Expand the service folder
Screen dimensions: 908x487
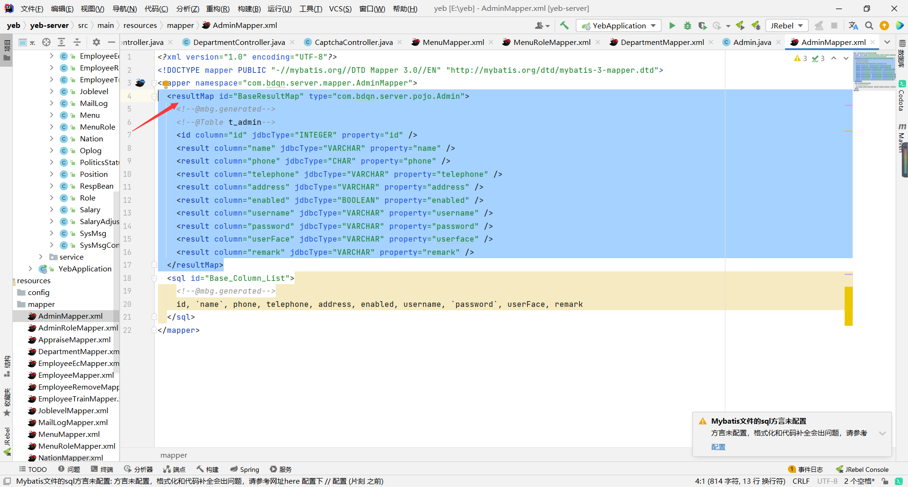(x=41, y=257)
